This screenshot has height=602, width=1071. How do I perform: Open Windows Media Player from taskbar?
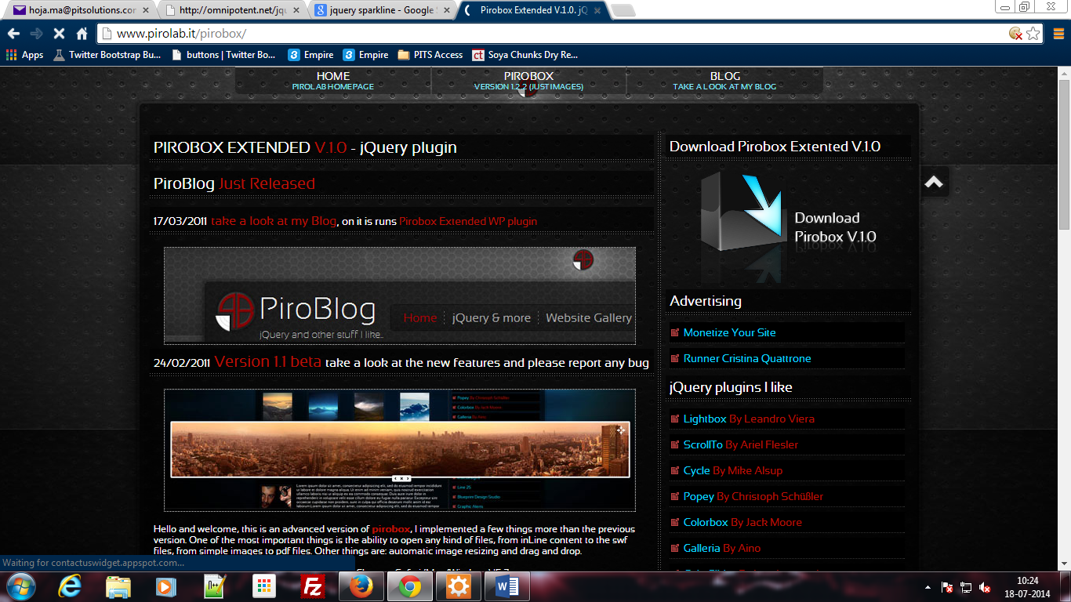coord(166,586)
